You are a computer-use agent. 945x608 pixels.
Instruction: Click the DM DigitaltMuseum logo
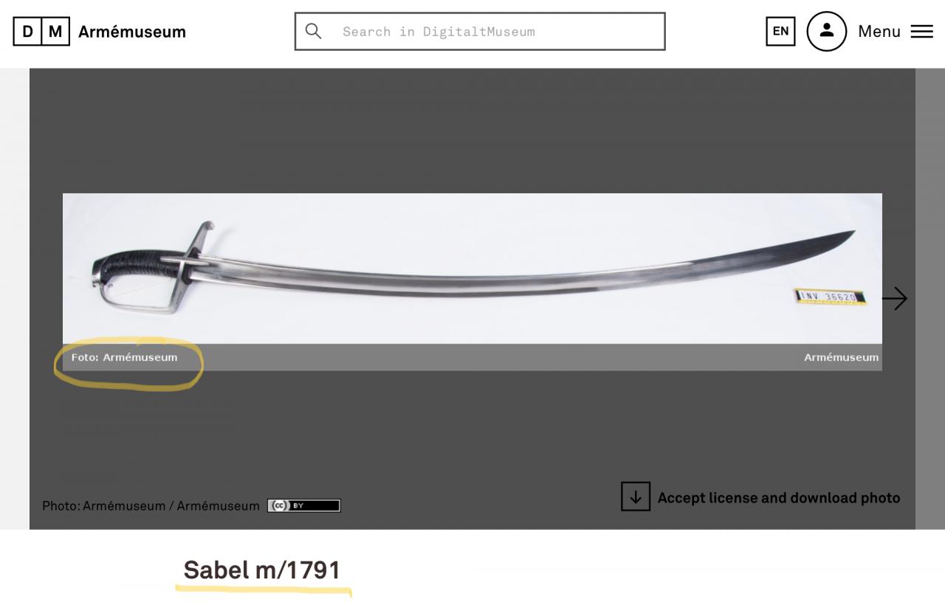pyautogui.click(x=41, y=32)
